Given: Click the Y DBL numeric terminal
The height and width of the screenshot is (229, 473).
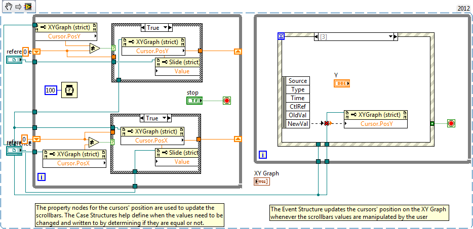Looking at the screenshot, I should click(x=342, y=83).
